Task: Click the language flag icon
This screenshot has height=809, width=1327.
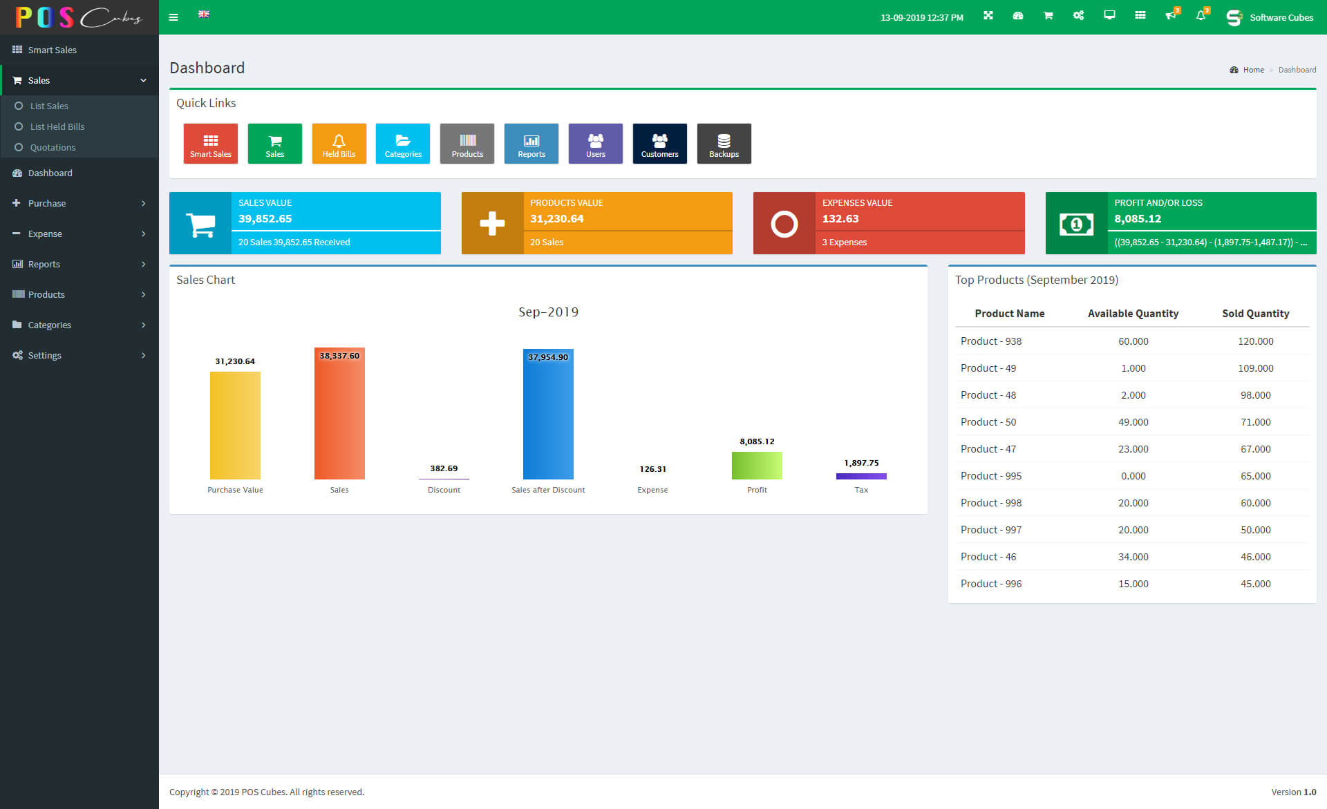Action: point(204,15)
